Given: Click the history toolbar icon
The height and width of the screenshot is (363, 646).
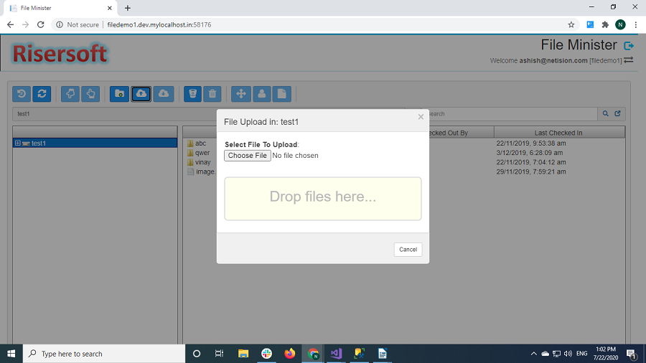Looking at the screenshot, I should tap(22, 94).
